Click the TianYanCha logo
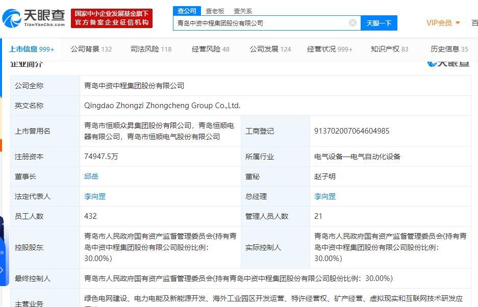Viewport: 478px width, 307px height. 34,18
